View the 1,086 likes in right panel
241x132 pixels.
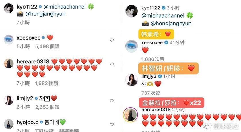pos(153,59)
